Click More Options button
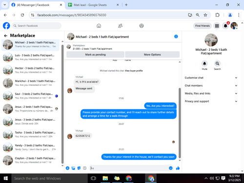This screenshot has height=183, width=244. (152, 55)
